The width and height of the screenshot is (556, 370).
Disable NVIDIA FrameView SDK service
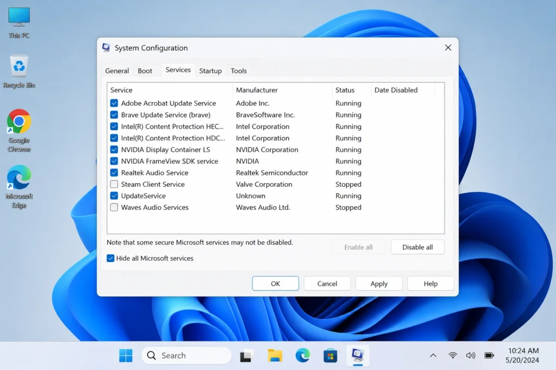[x=114, y=161]
